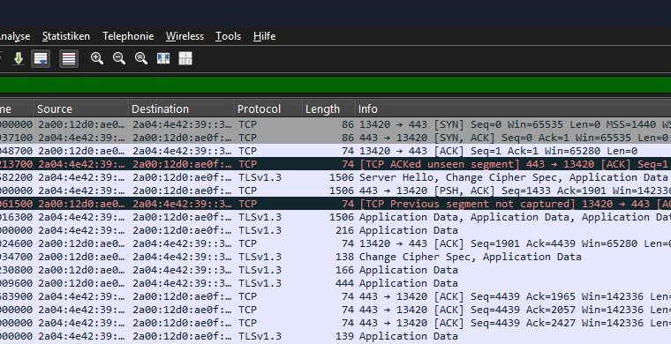
Task: Reset text to normal size icon
Action: pos(141,58)
